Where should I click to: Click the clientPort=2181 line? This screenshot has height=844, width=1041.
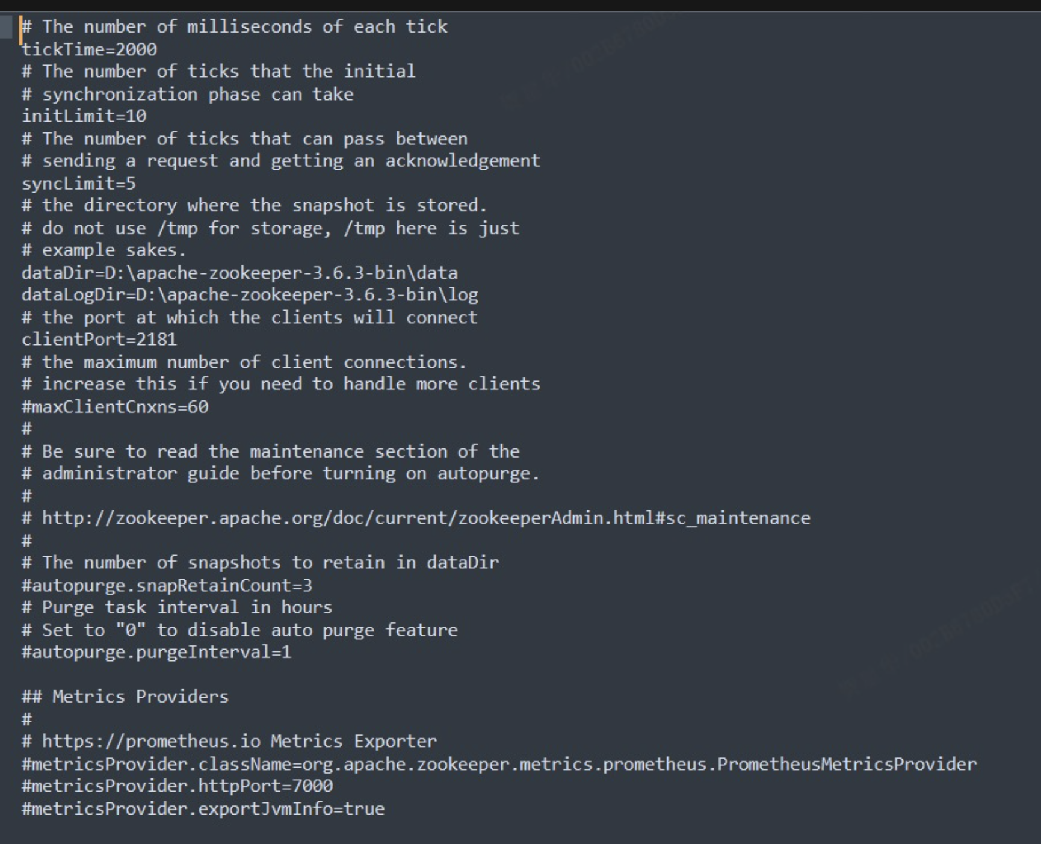click(x=99, y=340)
